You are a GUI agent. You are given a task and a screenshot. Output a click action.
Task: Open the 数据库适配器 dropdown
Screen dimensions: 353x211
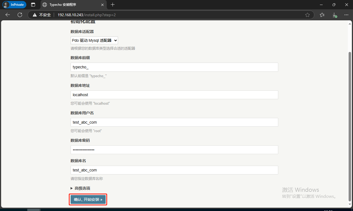[94, 40]
